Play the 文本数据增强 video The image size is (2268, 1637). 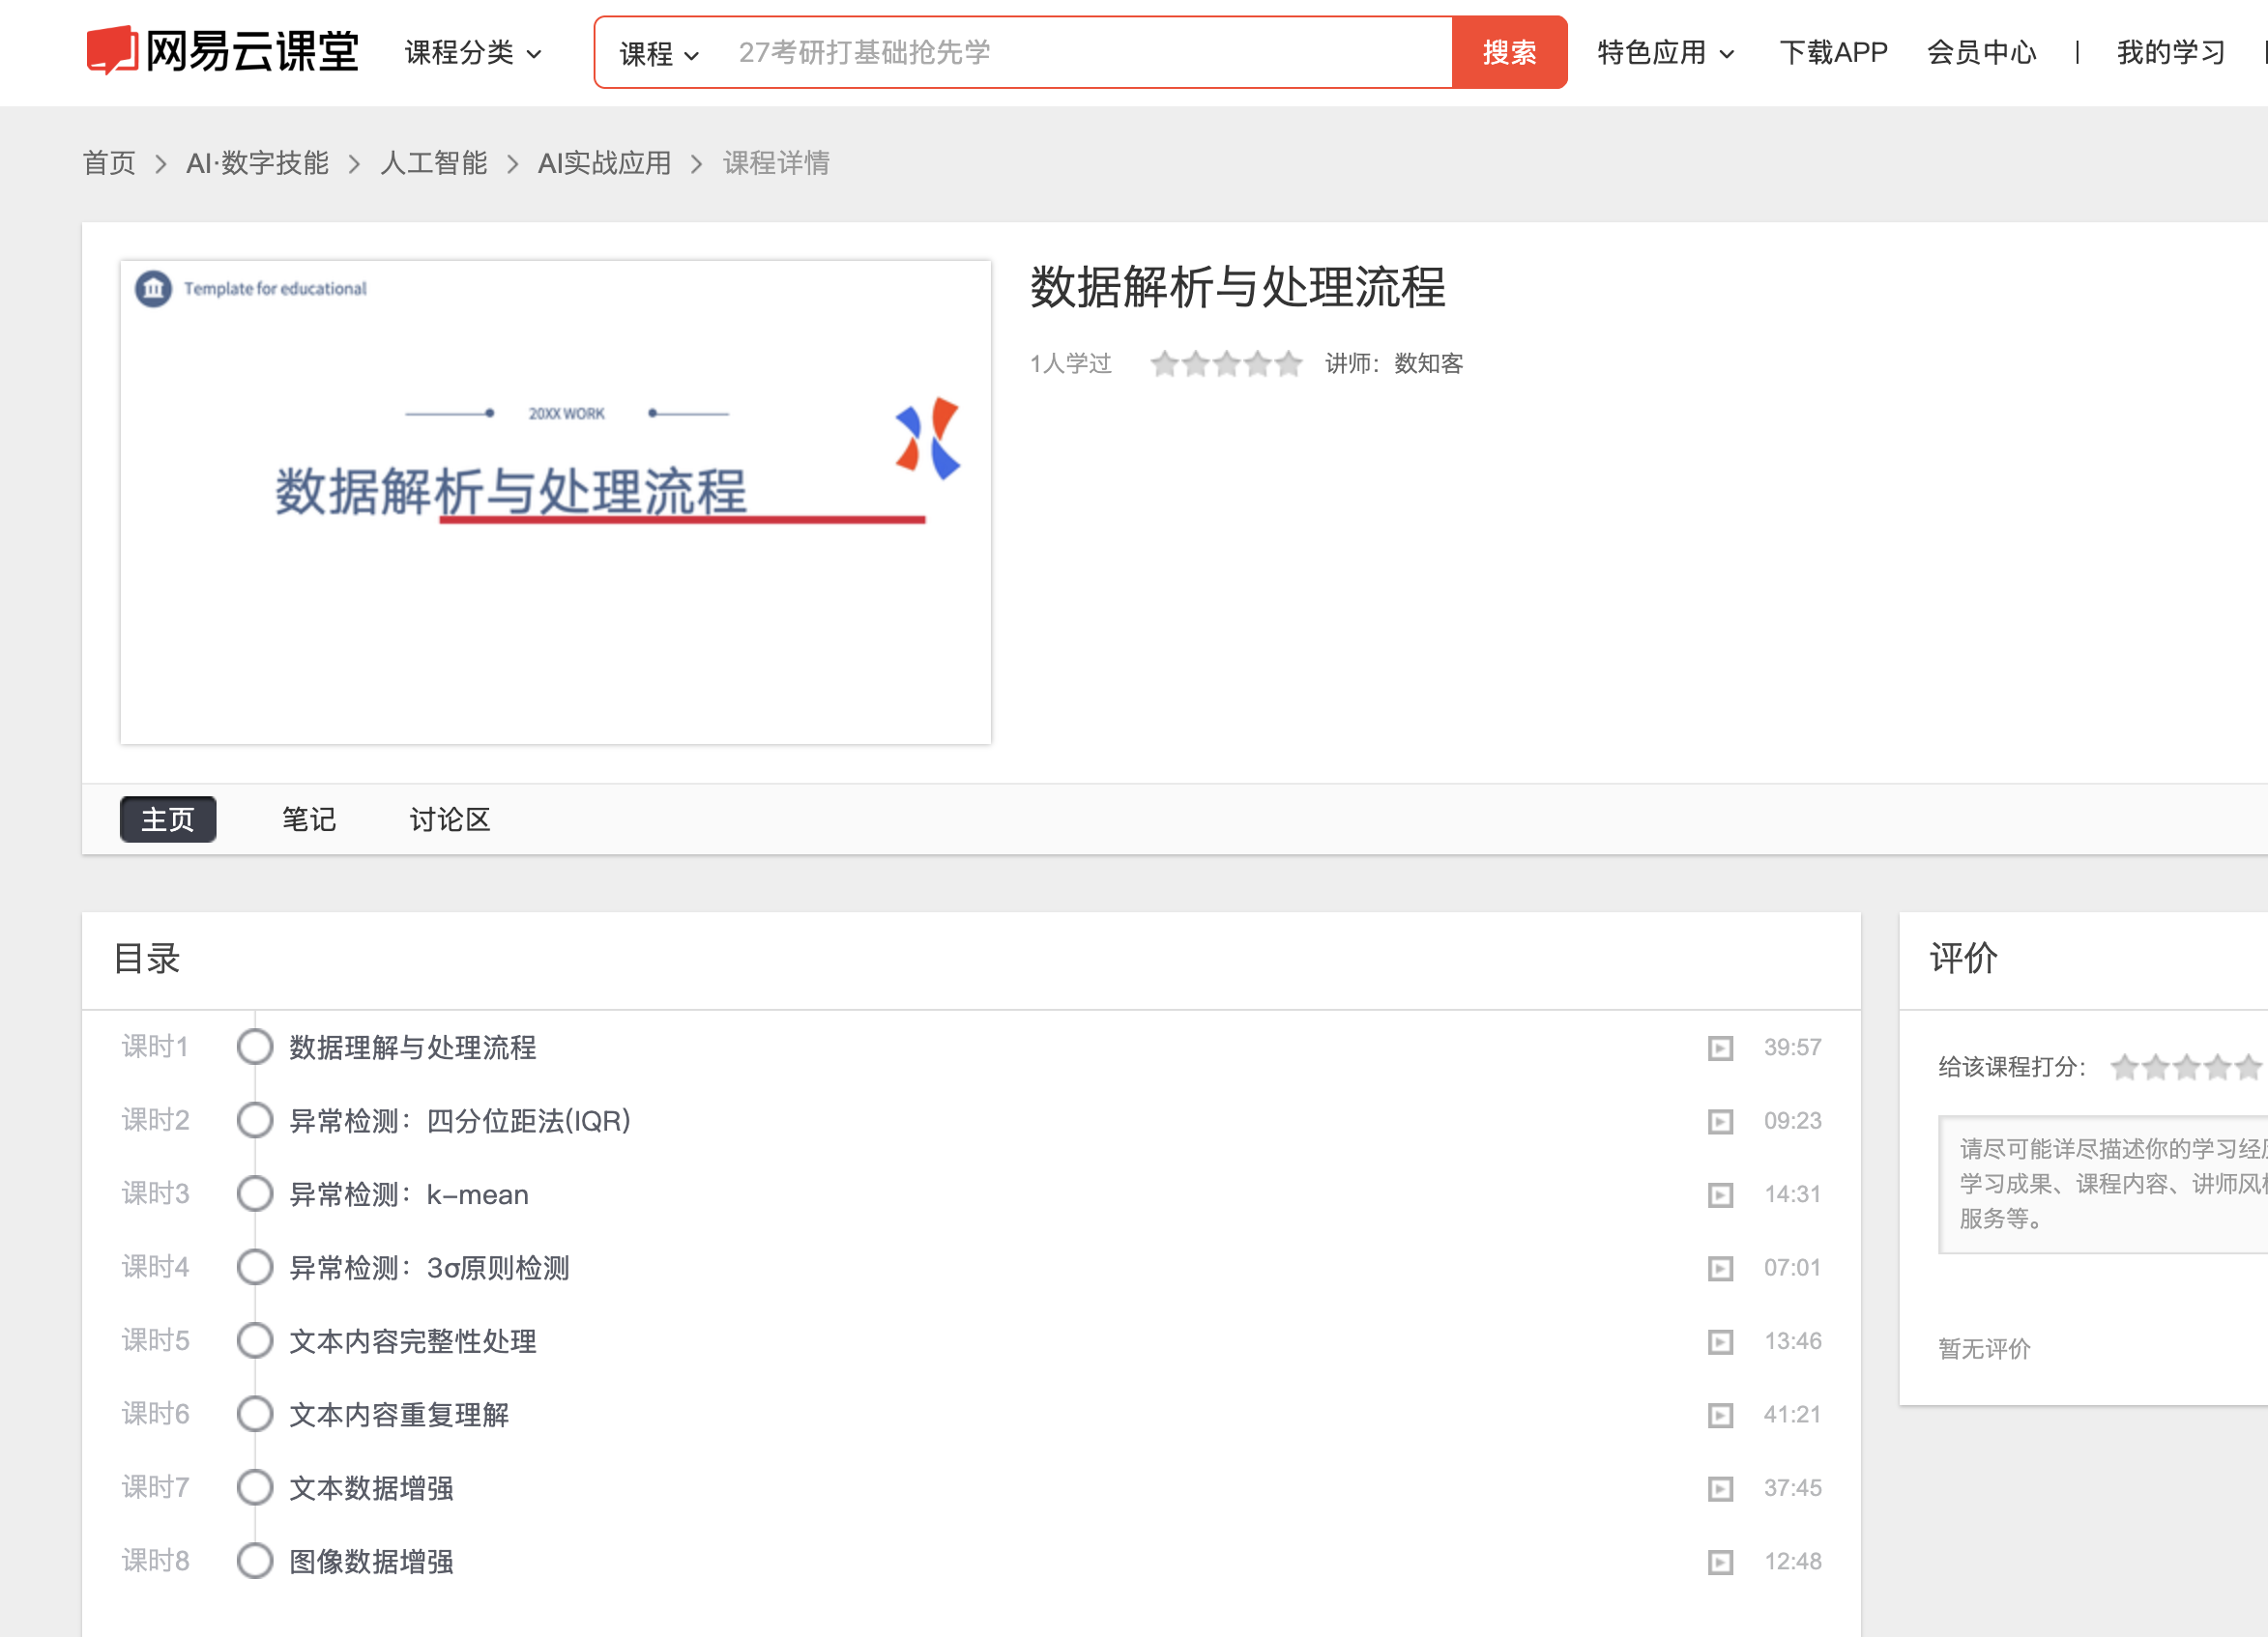tap(1719, 1487)
